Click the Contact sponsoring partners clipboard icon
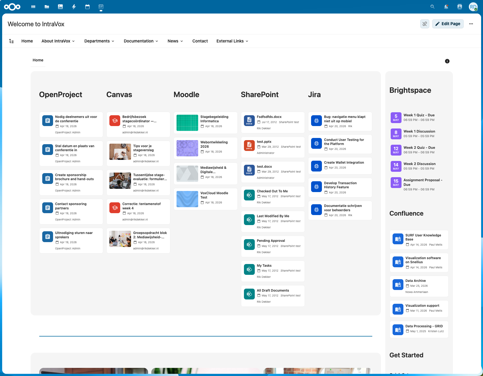This screenshot has width=483, height=376. coord(48,207)
